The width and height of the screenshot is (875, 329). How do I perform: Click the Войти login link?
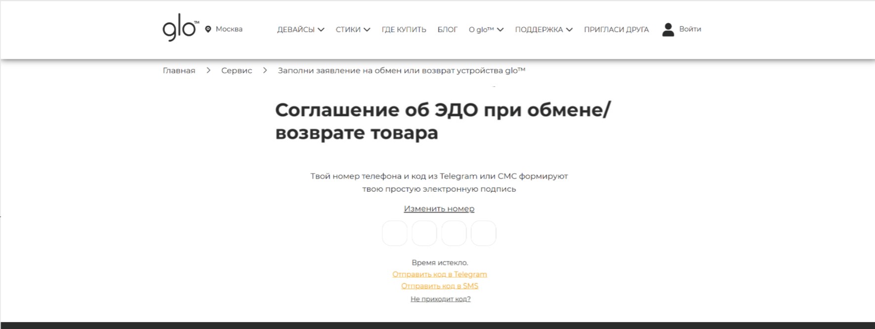coord(690,29)
